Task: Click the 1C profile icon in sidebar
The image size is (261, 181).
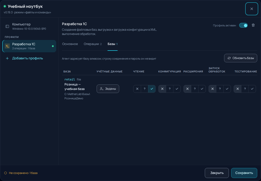Action: click(7, 46)
